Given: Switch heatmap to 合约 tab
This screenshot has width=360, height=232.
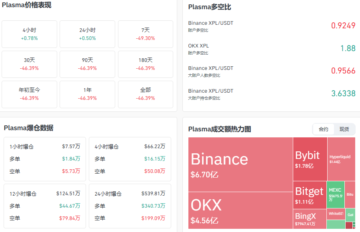Looking at the screenshot, I should (323, 129).
